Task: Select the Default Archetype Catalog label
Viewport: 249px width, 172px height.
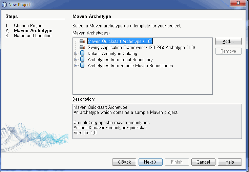Action: click(x=112, y=53)
